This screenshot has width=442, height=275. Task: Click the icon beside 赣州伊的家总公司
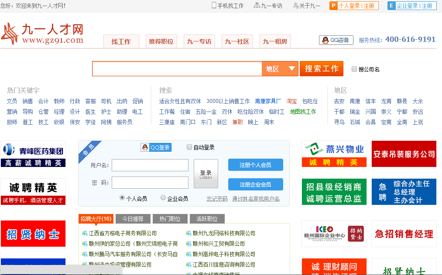click(85, 244)
